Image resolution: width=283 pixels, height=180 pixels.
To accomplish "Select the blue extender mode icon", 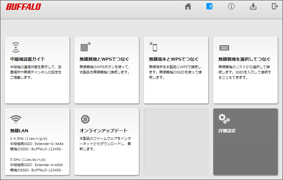I will (210, 7).
